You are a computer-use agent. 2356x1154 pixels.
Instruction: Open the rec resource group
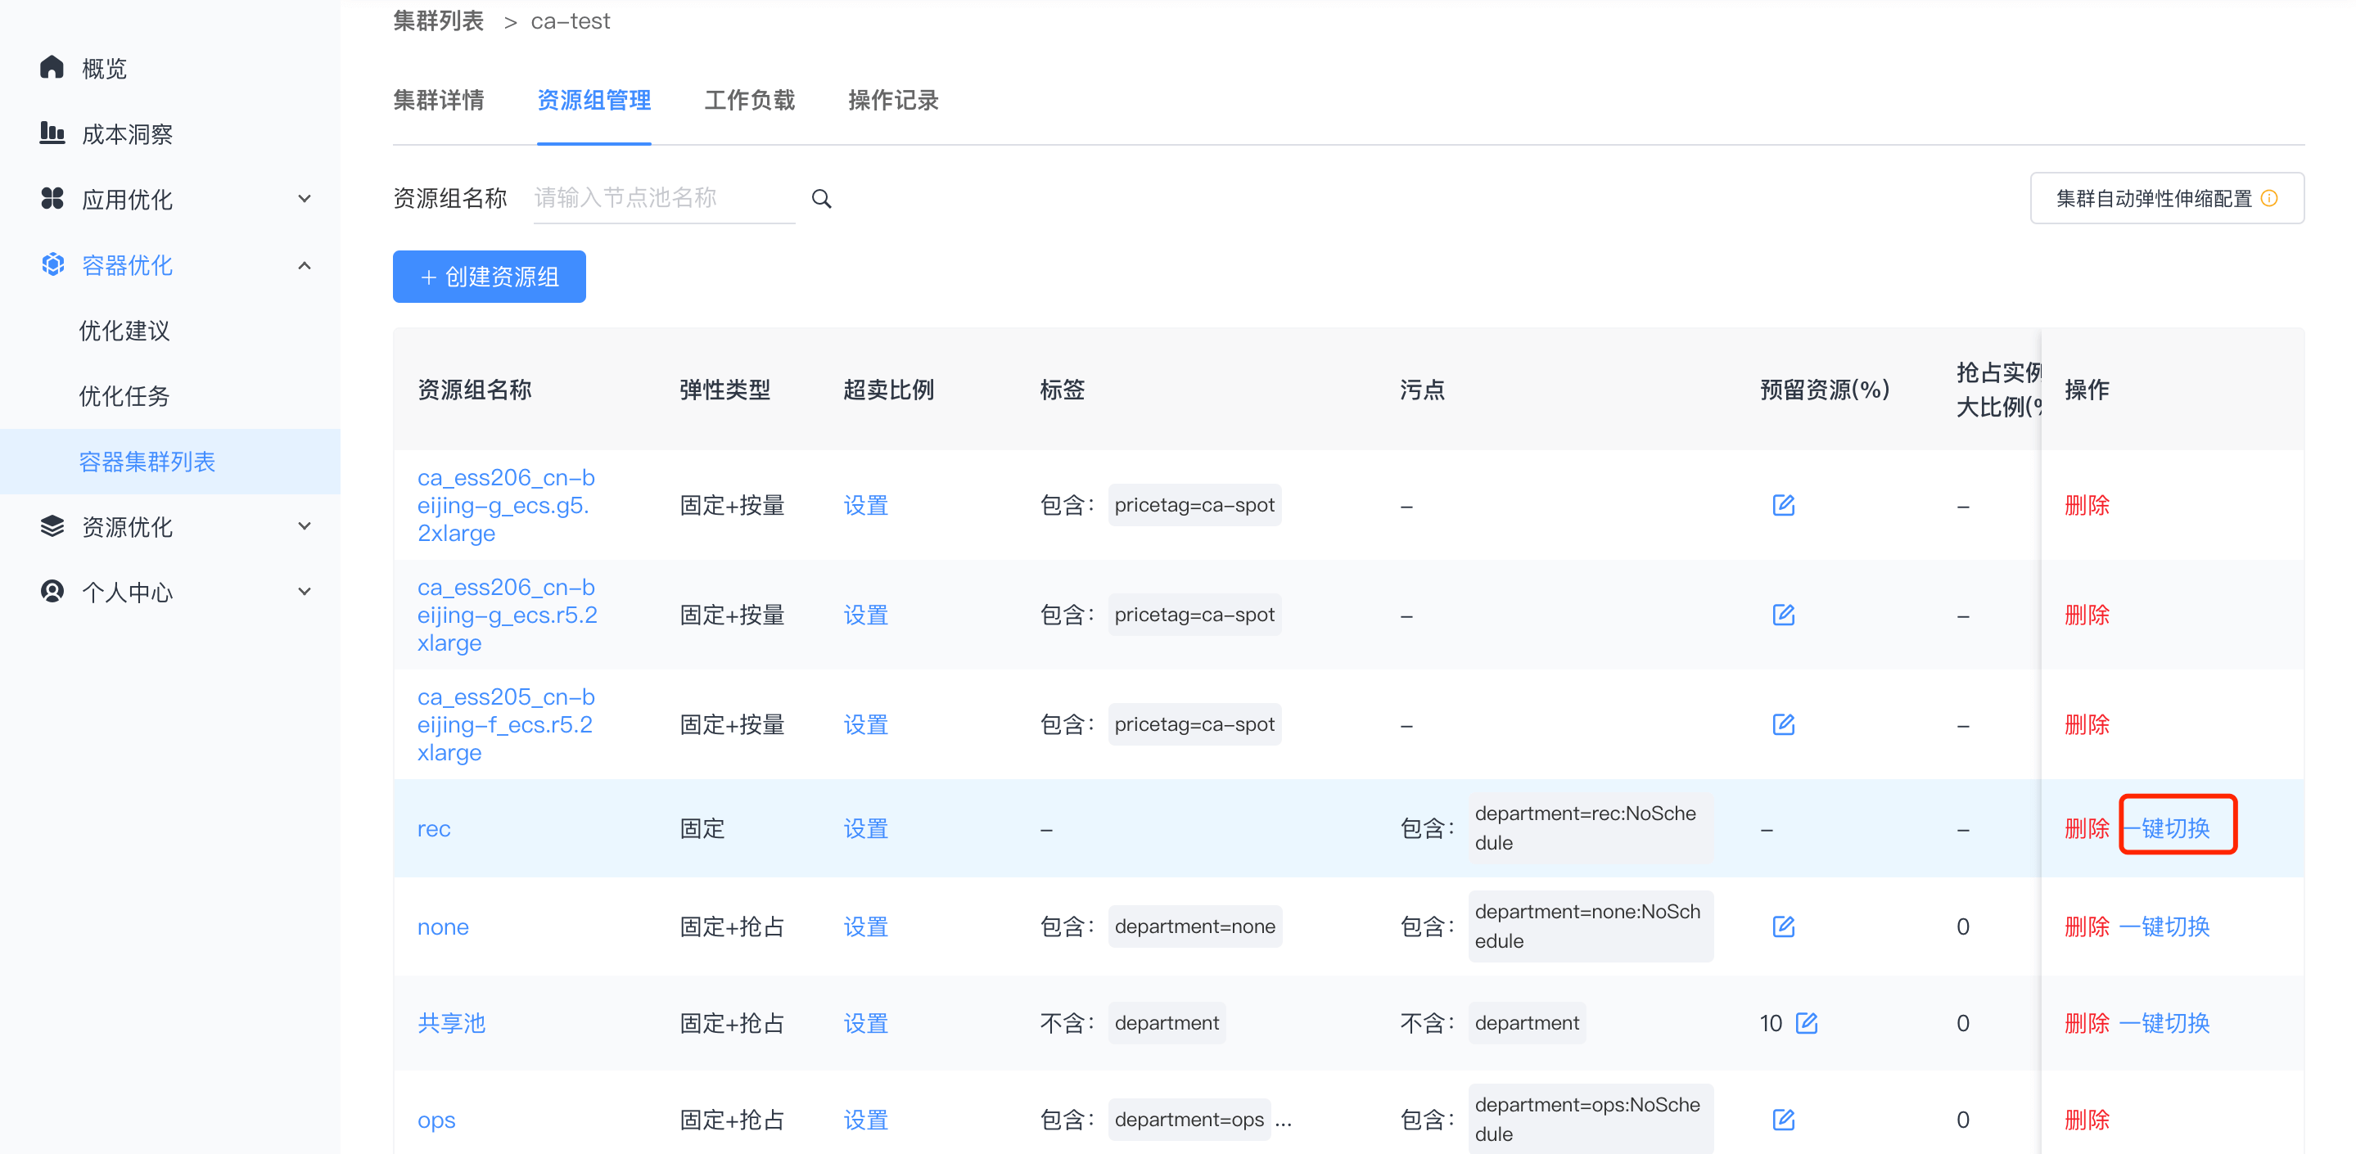434,829
